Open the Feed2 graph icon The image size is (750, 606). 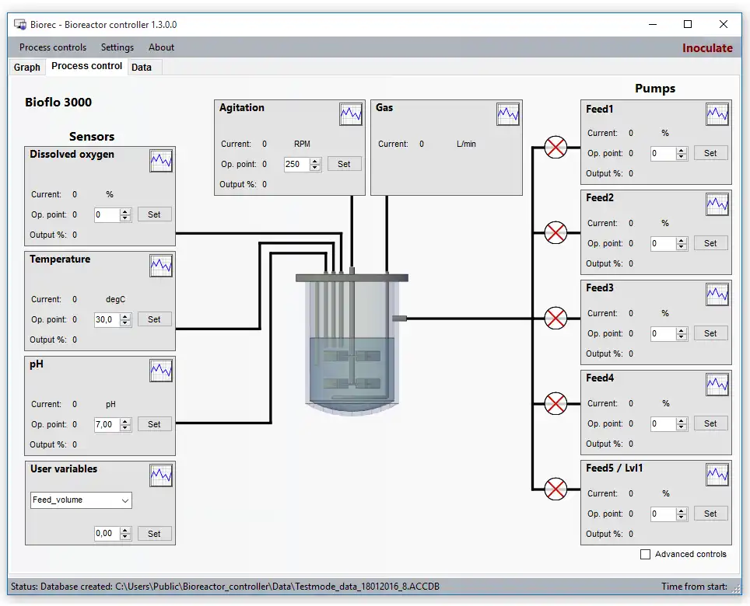717,204
